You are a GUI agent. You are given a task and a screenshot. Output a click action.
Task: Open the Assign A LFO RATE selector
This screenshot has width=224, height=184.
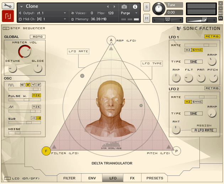[204, 130]
